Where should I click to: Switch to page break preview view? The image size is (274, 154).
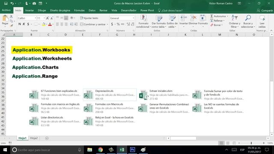coord(234,143)
